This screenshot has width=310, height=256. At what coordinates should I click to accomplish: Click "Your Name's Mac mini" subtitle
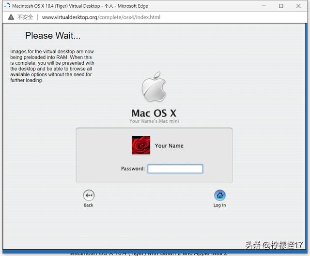pyautogui.click(x=154, y=121)
